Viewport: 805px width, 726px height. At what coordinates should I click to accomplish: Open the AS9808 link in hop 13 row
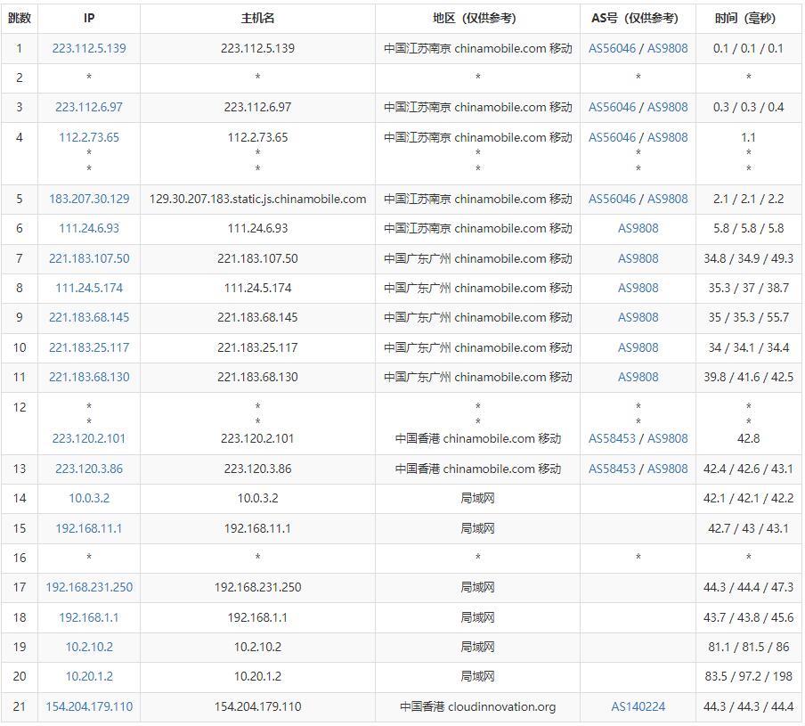point(667,469)
